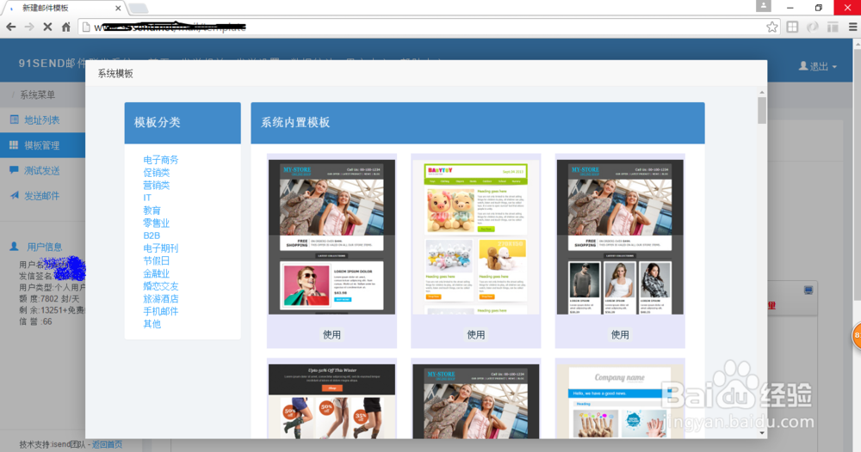The image size is (861, 452).
Task: Click the 系统菜单 sidebar header
Action: pyautogui.click(x=37, y=95)
